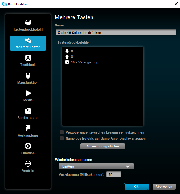The width and height of the screenshot is (180, 194).
Task: Focus the Name input field
Action: coord(116,32)
